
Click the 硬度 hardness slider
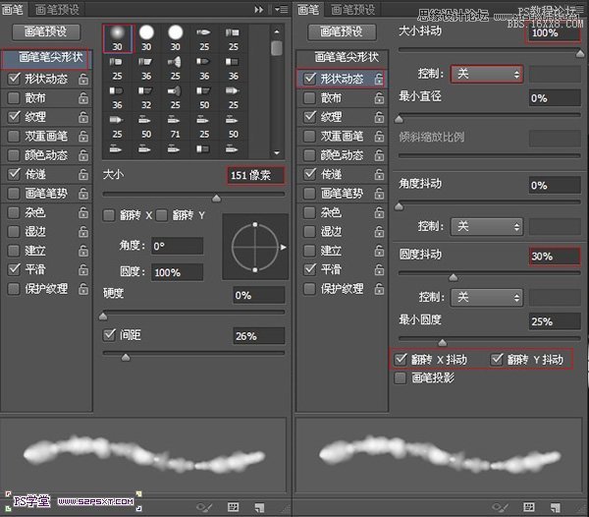point(193,313)
